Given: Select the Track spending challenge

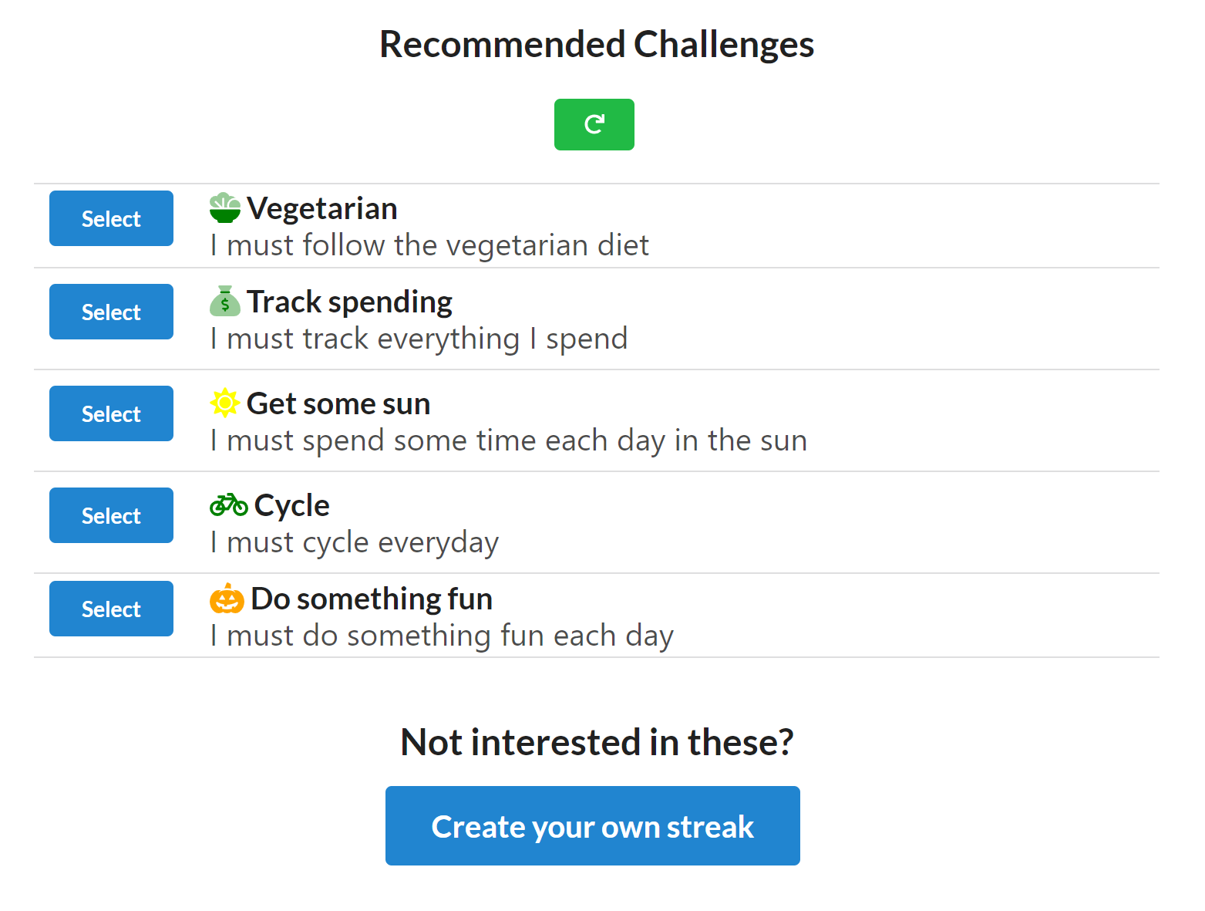Looking at the screenshot, I should tap(111, 312).
